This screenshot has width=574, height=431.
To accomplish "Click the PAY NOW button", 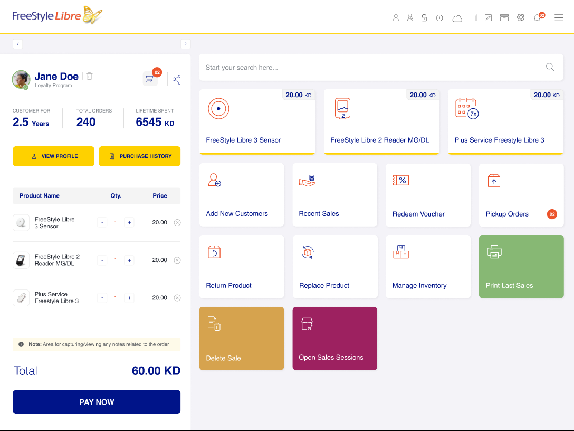I will [x=97, y=402].
